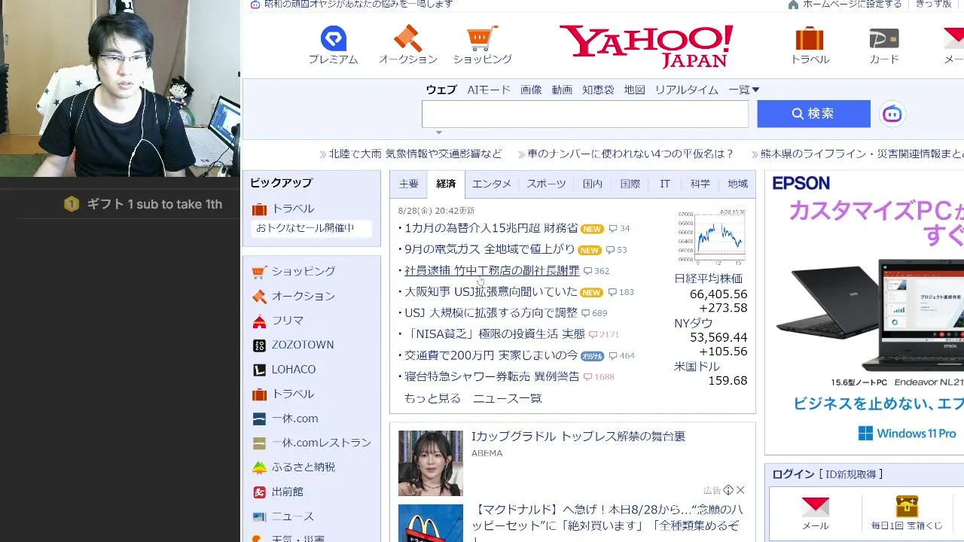
Task: Click the トラベル suitcase icon in sidebar list
Action: 259,394
